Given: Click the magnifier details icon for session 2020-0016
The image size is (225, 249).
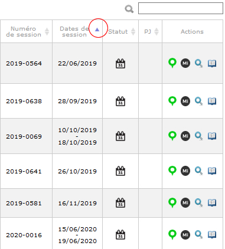Looking at the screenshot, I should point(198,235).
